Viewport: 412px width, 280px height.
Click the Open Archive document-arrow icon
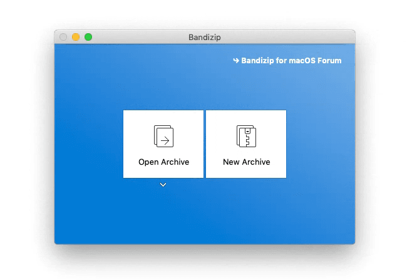point(163,136)
